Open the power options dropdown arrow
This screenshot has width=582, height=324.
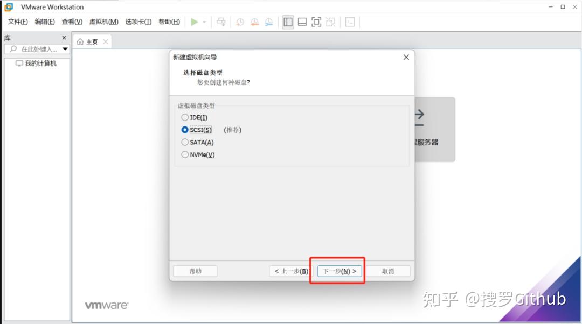(204, 22)
